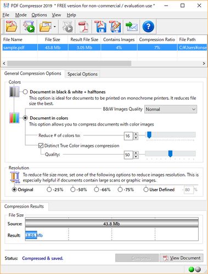This screenshot has height=274, width=208.
Task: Click the Save As PDF with pencil icon
Action: pos(115,27)
